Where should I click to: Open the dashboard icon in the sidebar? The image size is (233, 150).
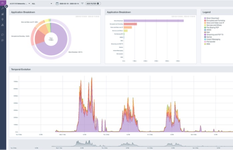click(3, 3)
